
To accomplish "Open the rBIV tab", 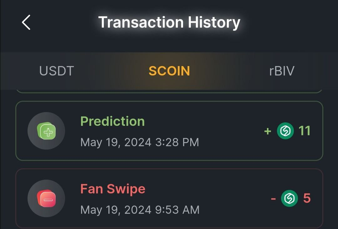I will [x=282, y=71].
